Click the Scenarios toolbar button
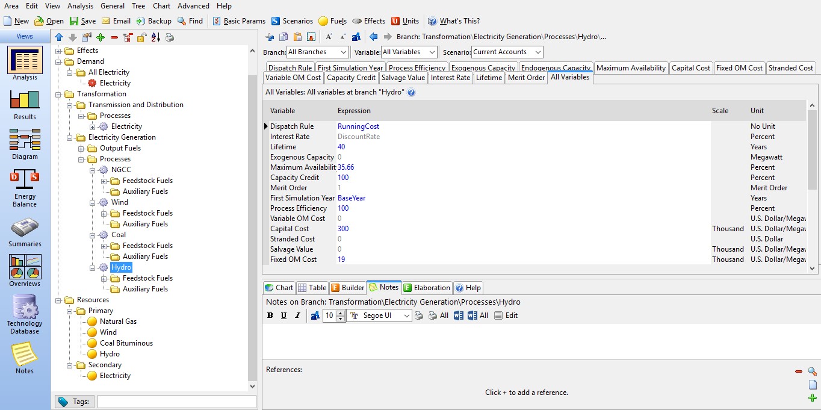Image resolution: width=821 pixels, height=410 pixels. 293,21
